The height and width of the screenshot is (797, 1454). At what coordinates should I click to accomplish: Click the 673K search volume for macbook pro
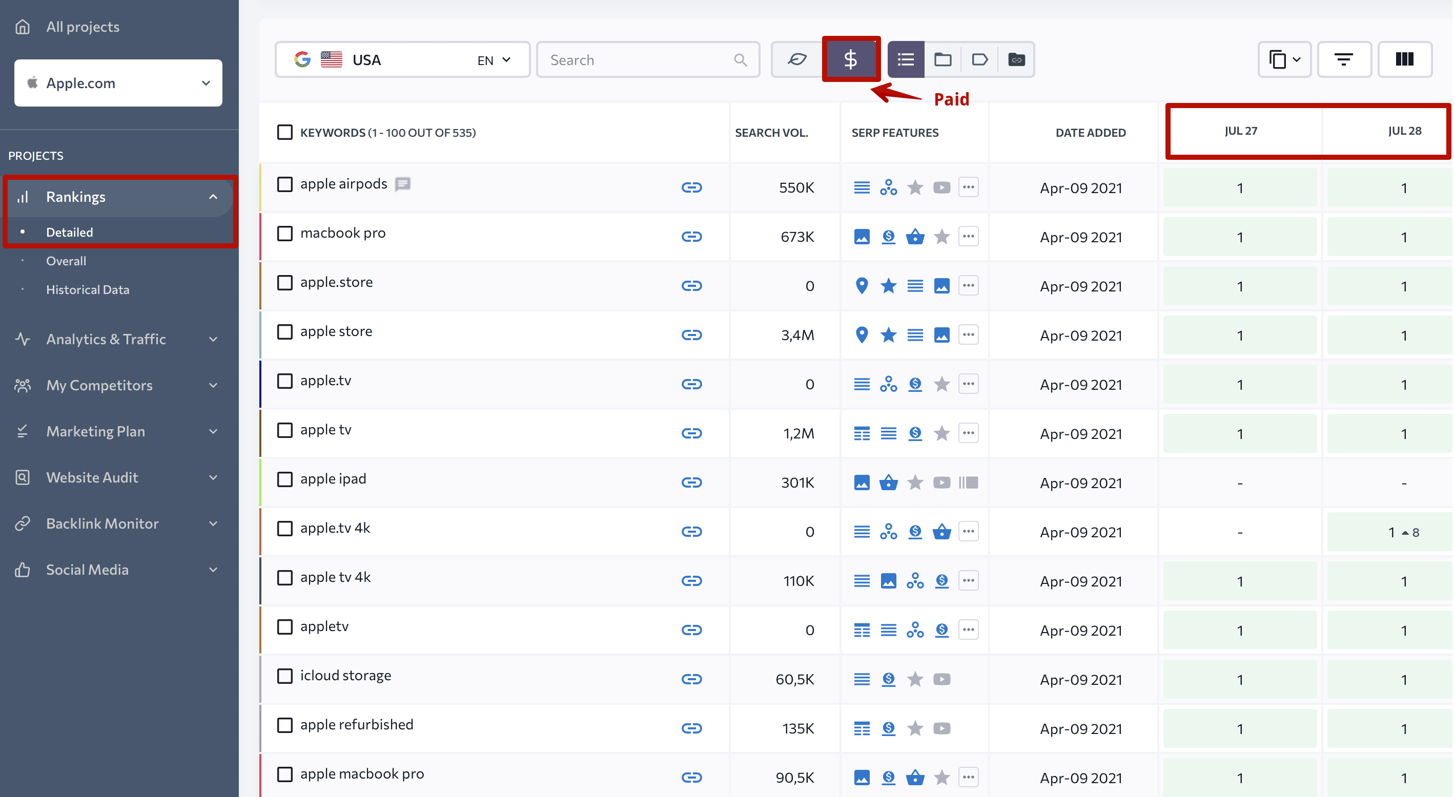pos(797,237)
